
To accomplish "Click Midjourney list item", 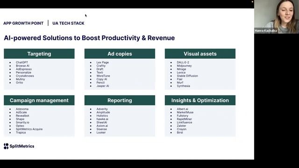I will point(184,66).
